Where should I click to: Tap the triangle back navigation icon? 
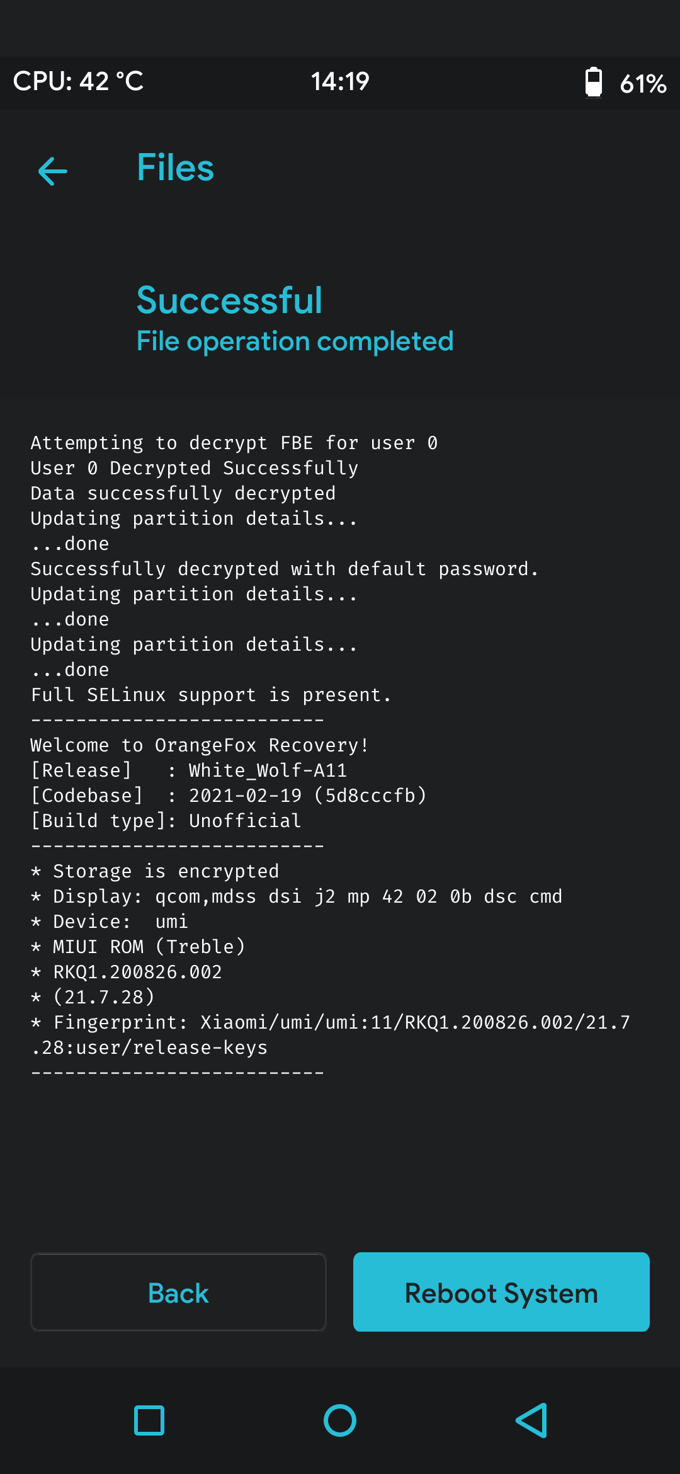point(531,1420)
